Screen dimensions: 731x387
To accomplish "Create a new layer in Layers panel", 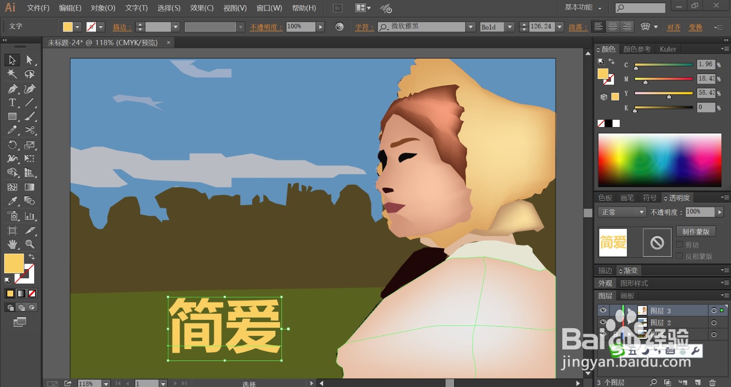I will (698, 382).
